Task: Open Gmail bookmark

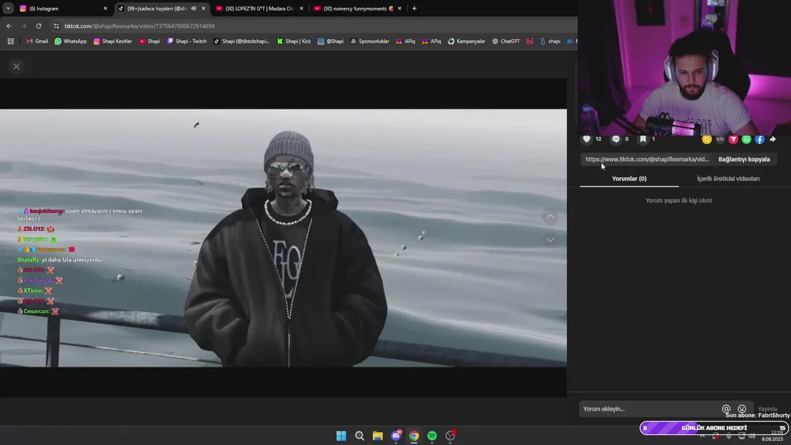Action: click(37, 41)
